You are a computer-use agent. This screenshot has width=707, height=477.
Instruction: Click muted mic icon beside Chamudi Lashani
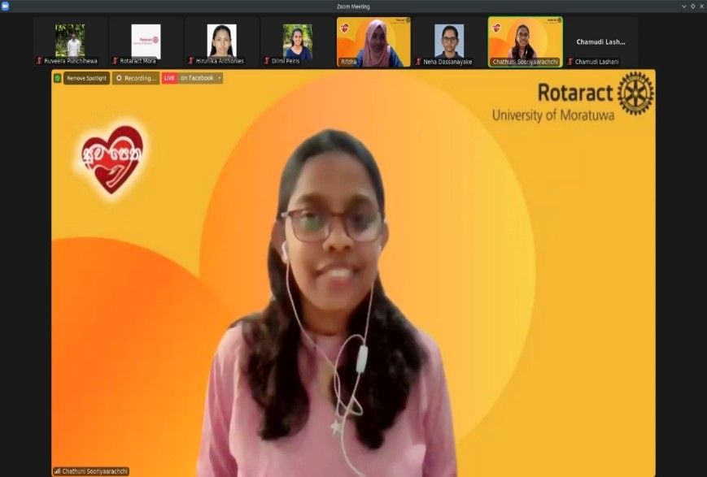coord(570,61)
